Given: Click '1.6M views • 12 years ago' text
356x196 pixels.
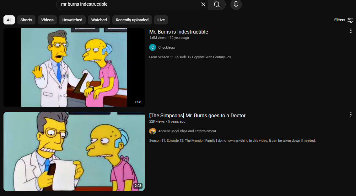Looking at the screenshot, I should (x=169, y=38).
